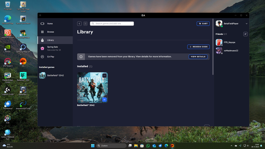Click the info icon in the removed games banner
The width and height of the screenshot is (265, 149).
[81, 56]
